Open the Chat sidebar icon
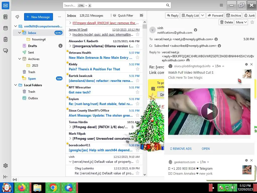 6,51
